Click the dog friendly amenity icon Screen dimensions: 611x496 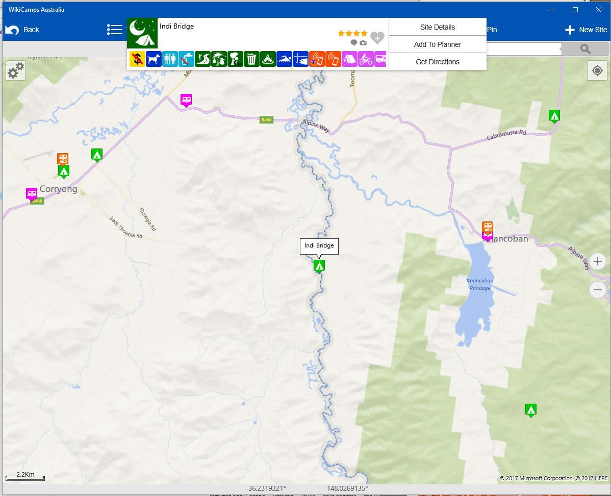click(x=154, y=59)
